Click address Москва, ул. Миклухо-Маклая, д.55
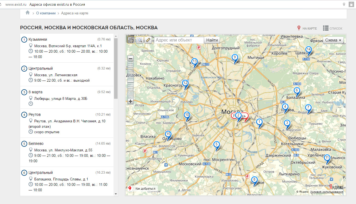356x204 pixels. [63, 150]
